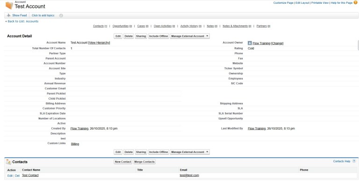Click the top Include Offline button

point(158,36)
